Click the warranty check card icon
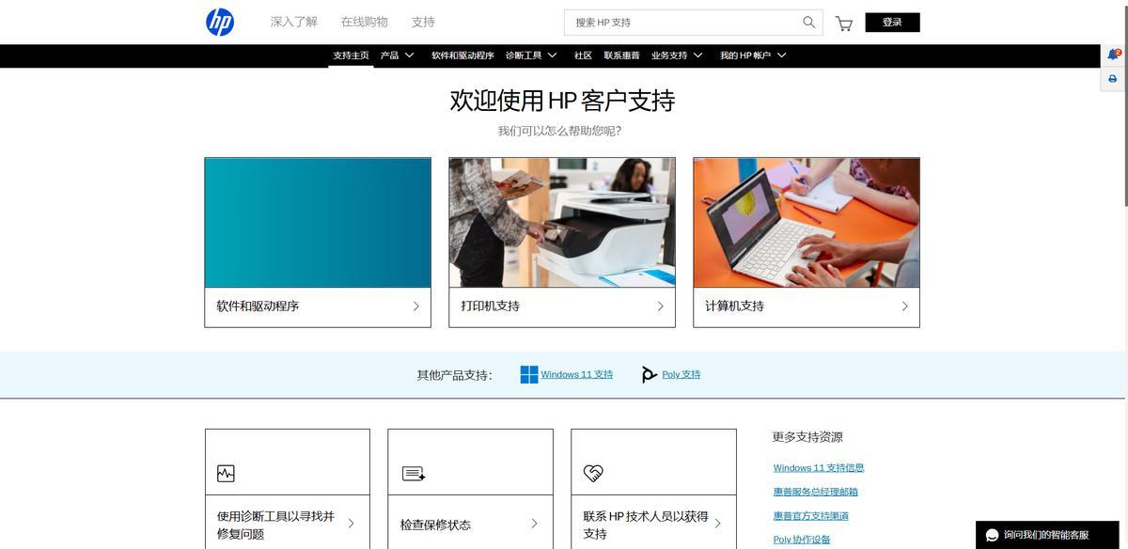Image resolution: width=1128 pixels, height=549 pixels. tap(414, 473)
